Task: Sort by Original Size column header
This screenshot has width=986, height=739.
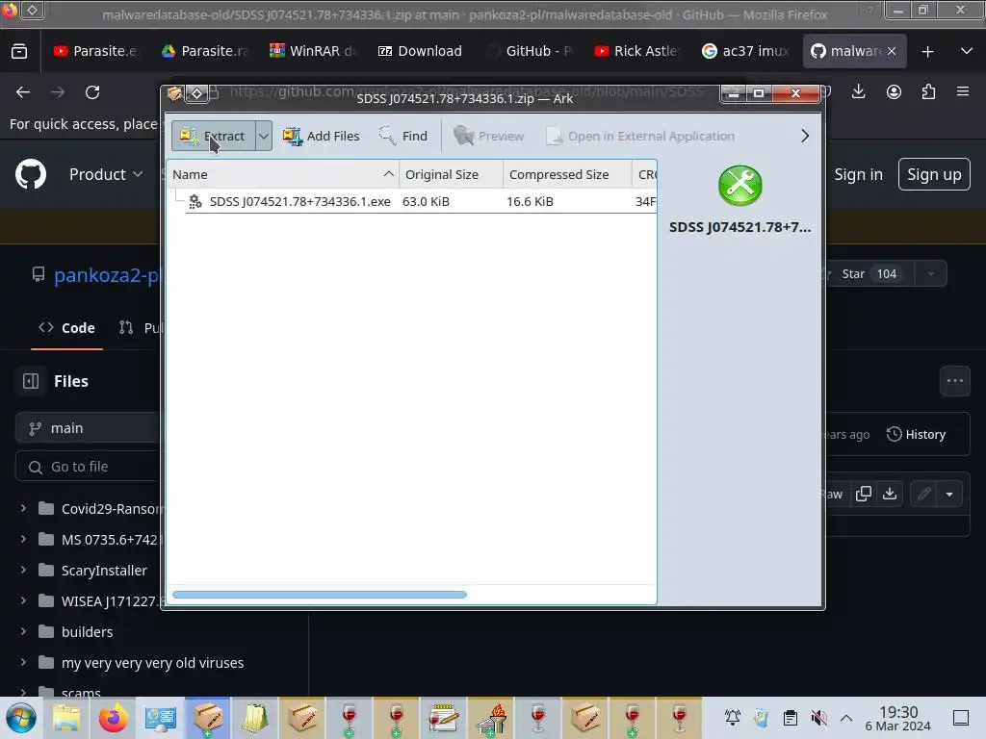Action: click(451, 175)
